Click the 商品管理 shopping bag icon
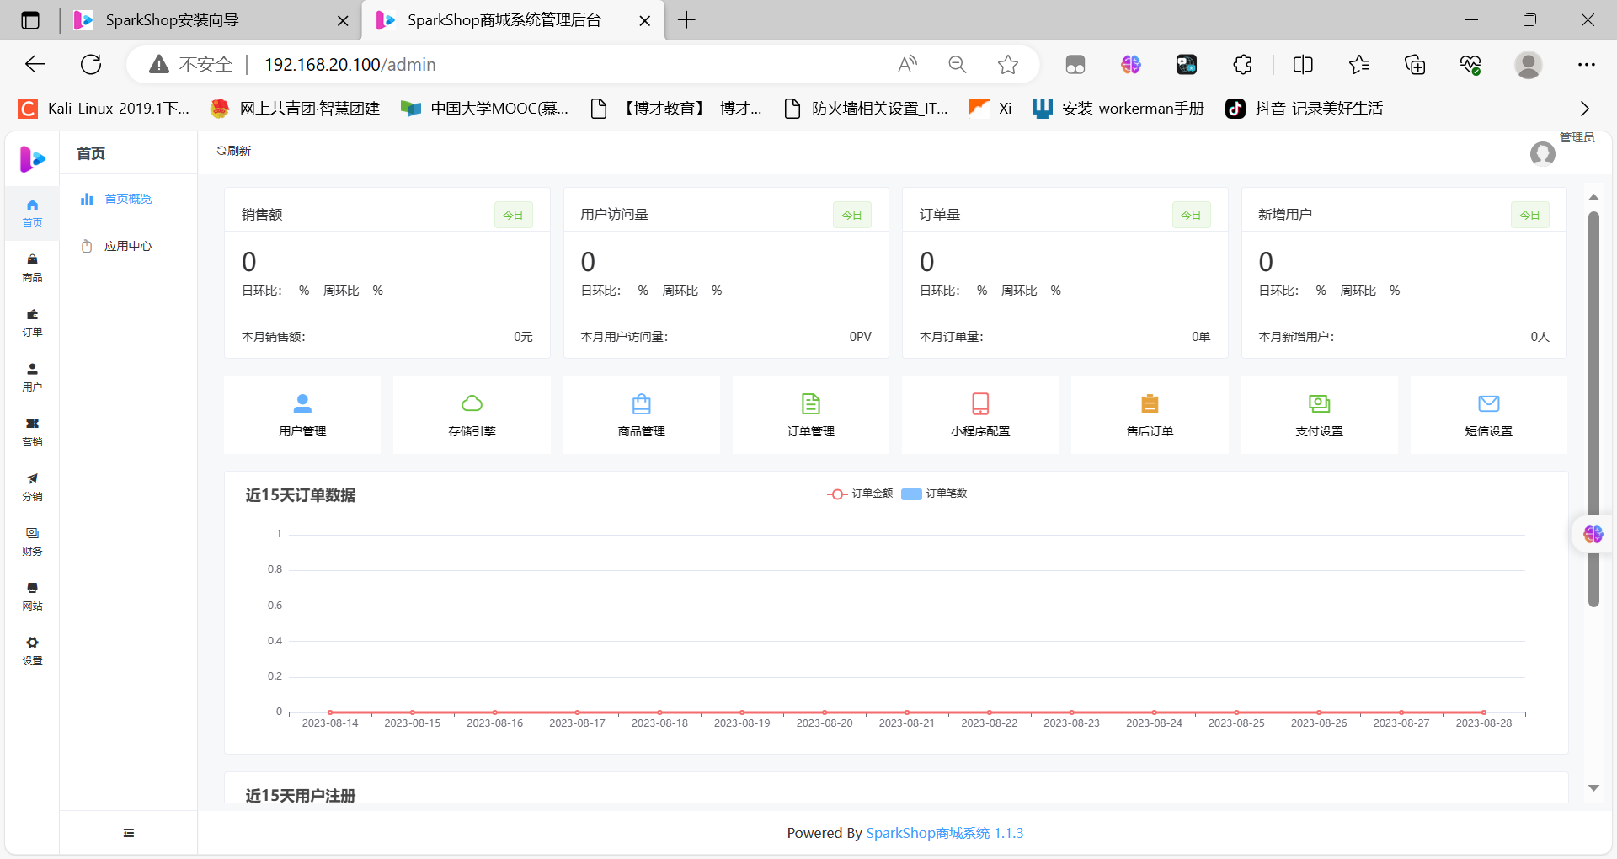Viewport: 1617px width, 859px height. (642, 404)
